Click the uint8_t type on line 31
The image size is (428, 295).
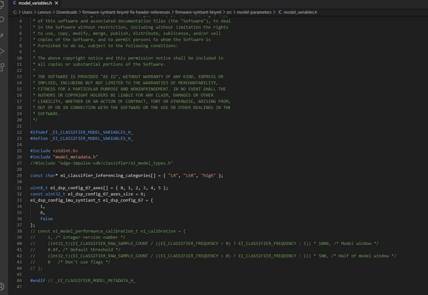[x=39, y=188]
